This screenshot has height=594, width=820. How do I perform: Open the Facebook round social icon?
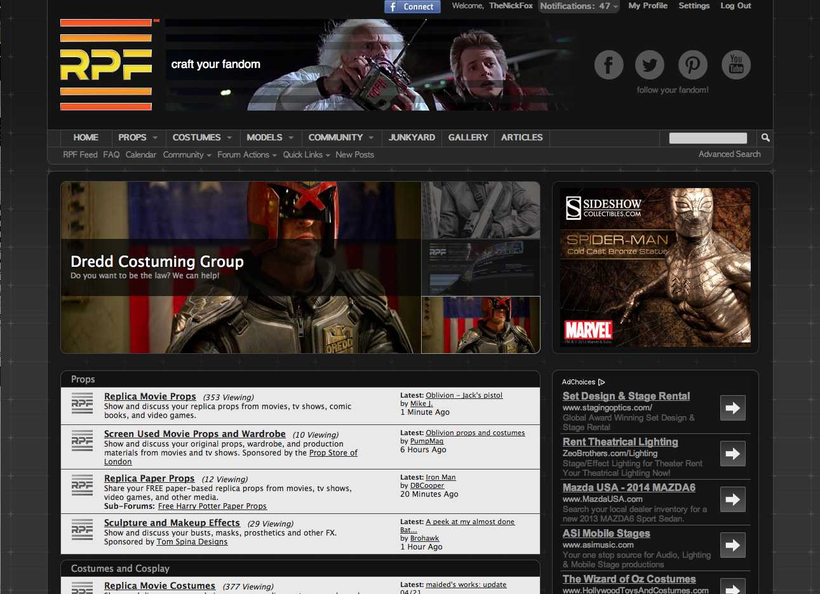click(x=608, y=65)
